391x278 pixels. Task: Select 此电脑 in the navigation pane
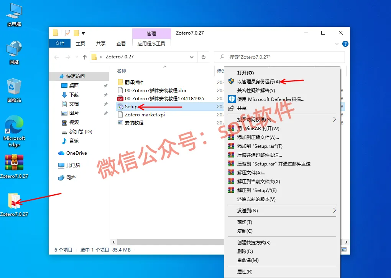pyautogui.click(x=69, y=165)
